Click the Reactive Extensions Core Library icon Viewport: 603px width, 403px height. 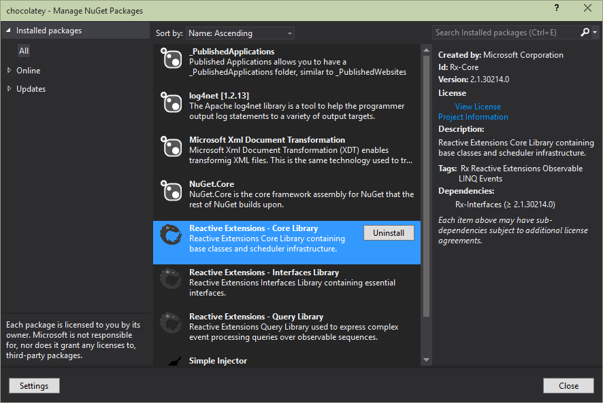pyautogui.click(x=171, y=234)
